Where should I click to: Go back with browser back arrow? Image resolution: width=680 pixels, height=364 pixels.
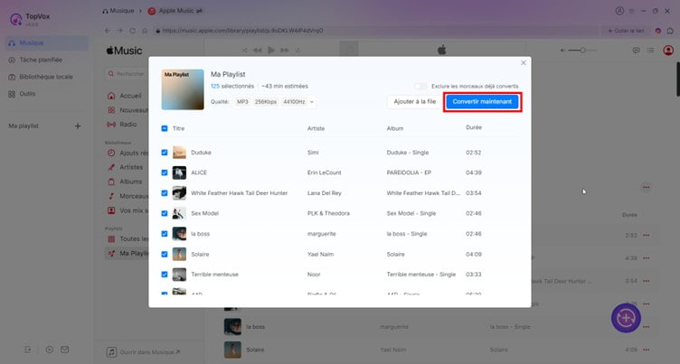click(107, 31)
